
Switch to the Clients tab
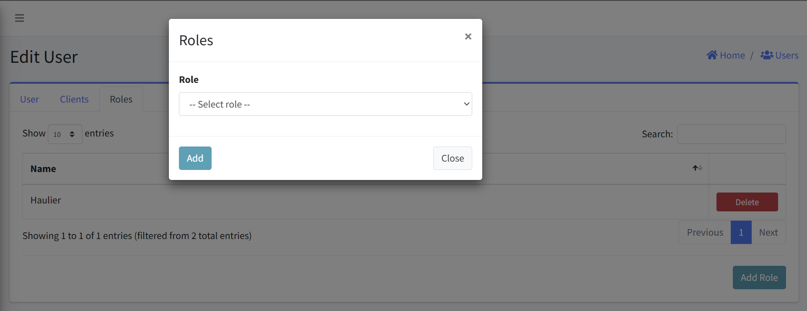[74, 99]
